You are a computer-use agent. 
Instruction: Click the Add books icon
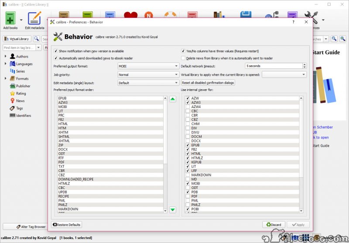coord(10,18)
